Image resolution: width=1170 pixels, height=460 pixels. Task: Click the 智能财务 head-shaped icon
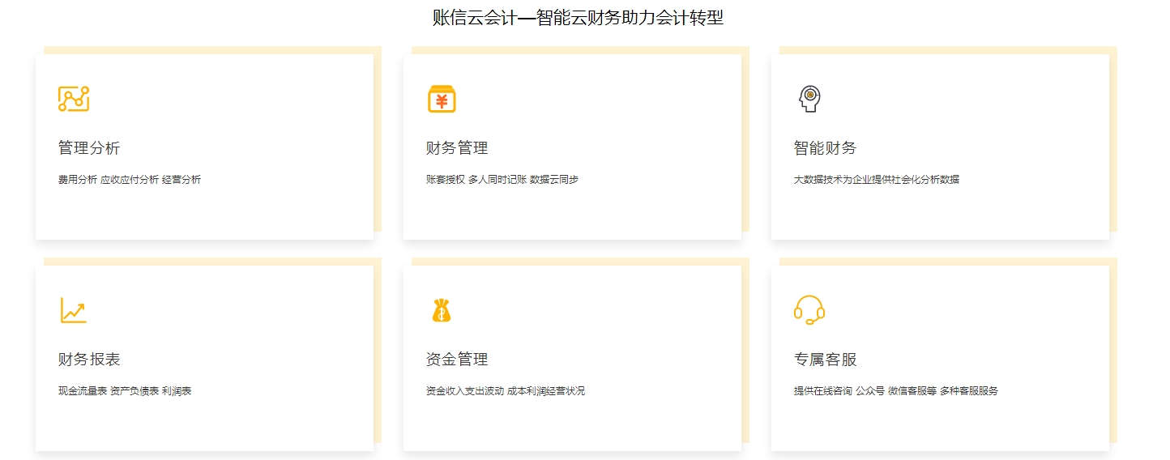[x=809, y=99]
